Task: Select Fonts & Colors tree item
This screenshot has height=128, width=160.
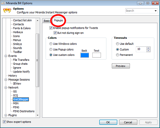Action: (22, 28)
